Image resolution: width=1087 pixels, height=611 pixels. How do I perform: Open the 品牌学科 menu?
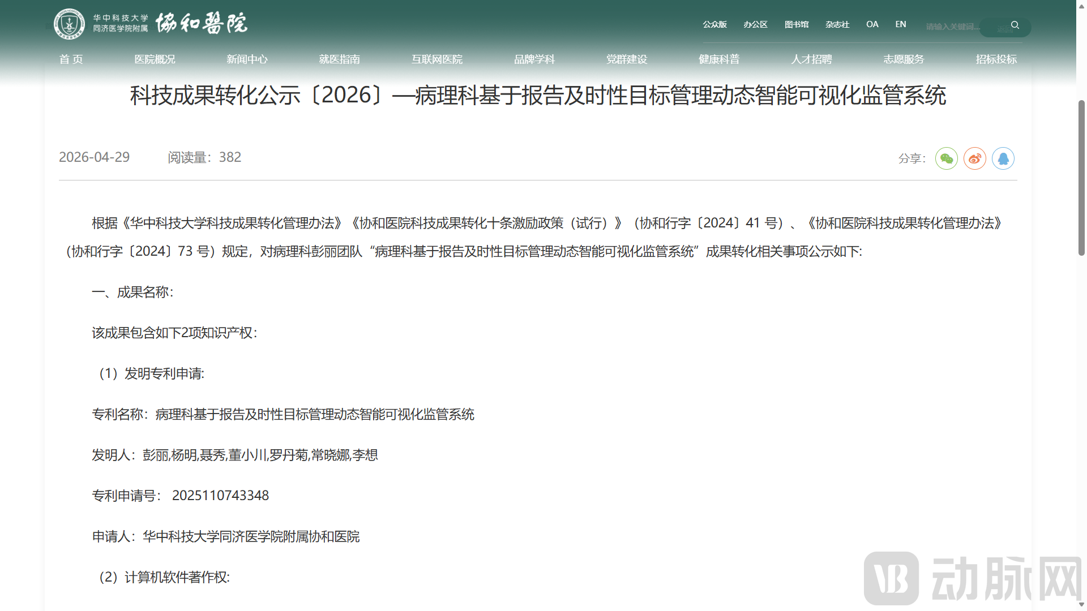click(x=534, y=59)
